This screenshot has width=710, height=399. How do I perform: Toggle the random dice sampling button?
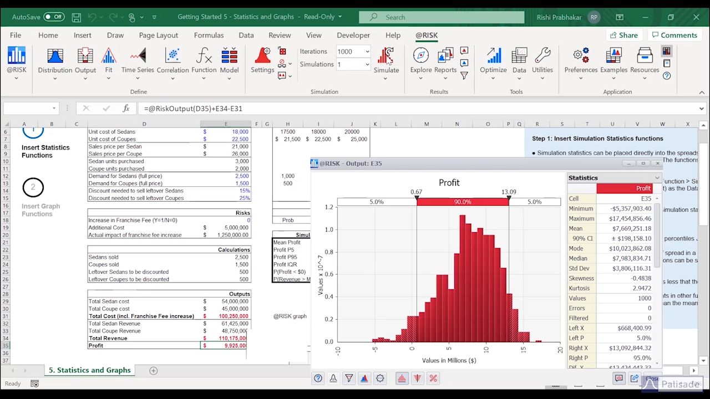282,52
